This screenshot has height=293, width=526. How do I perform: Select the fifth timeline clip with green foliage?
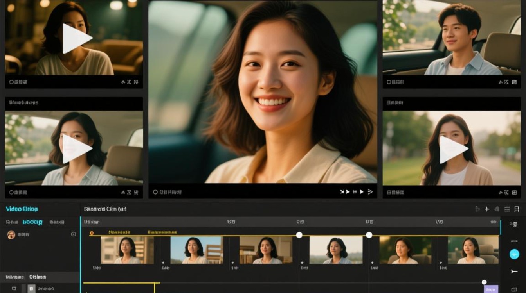405,250
